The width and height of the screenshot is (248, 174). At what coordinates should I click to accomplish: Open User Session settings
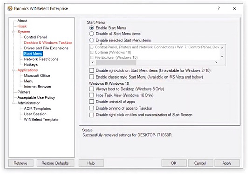click(35, 114)
